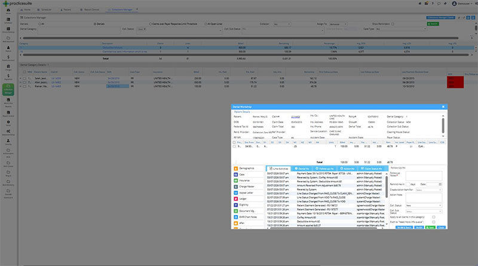478x266 pixels.
Task: Select All denials radio button
Action: (39, 24)
